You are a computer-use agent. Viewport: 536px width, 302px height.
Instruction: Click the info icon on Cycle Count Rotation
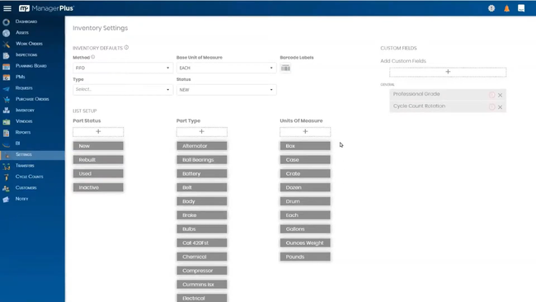click(491, 107)
